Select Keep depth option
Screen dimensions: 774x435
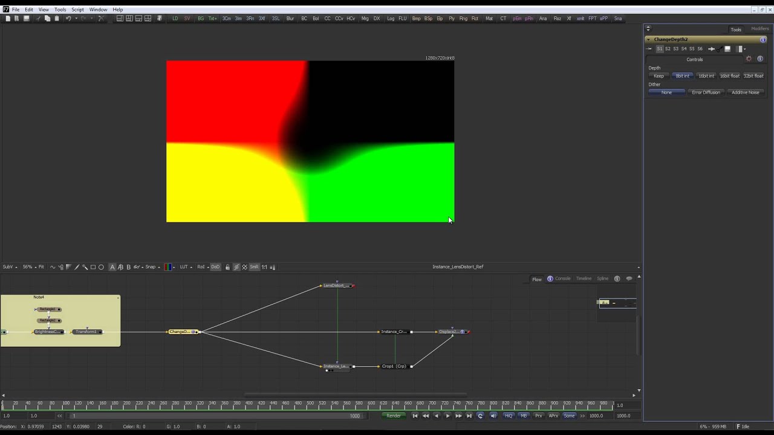[x=659, y=76]
